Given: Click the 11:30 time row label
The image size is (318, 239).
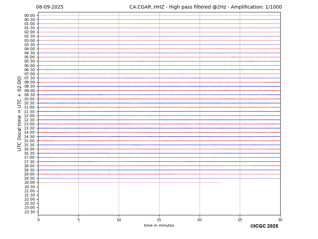Looking at the screenshot, I should pos(30,112).
